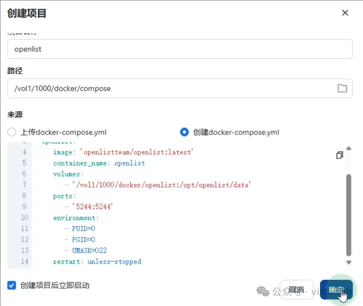This screenshot has height=306, width=363.
Task: Click the UMASK=022 environment line
Action: point(86,251)
